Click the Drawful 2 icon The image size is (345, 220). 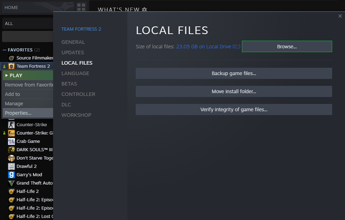(11, 166)
